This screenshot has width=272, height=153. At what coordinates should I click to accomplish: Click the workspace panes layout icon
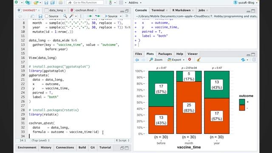121,3
